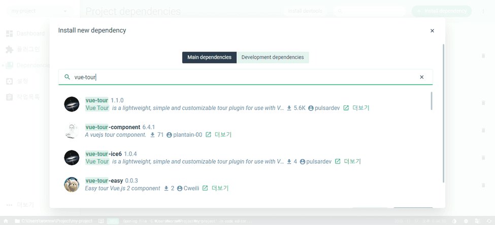Click the pulsardev account icon on vue-tour
495x225 pixels.
(x=311, y=108)
